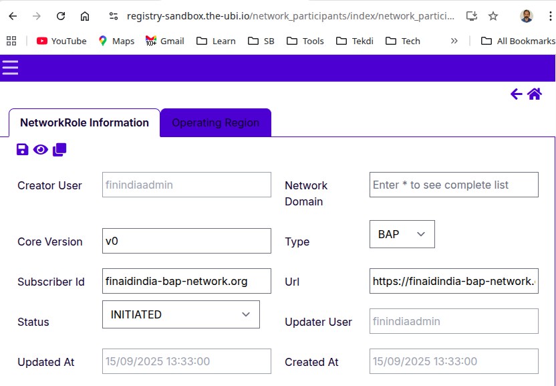Screen dimensions: 556x386
Task: Open the Gmail bookmark
Action: pyautogui.click(x=165, y=41)
